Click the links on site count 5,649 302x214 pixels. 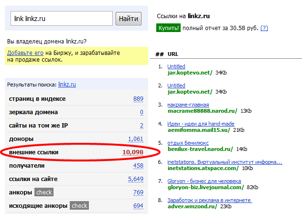(135, 179)
